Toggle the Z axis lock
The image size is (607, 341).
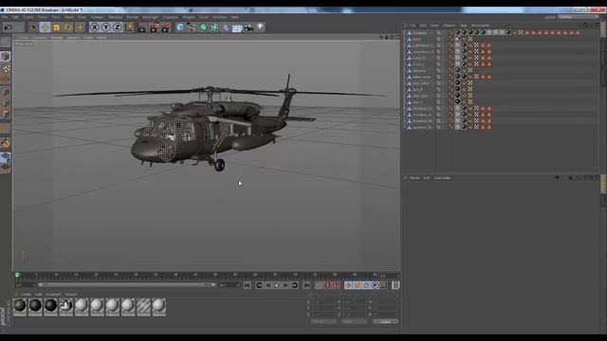(x=117, y=27)
